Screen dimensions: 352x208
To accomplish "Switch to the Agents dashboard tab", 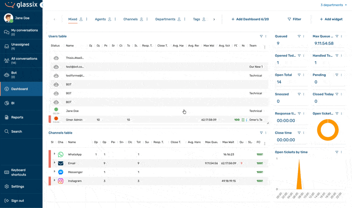I will pos(100,19).
